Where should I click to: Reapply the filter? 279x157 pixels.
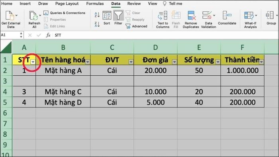click(x=135, y=20)
